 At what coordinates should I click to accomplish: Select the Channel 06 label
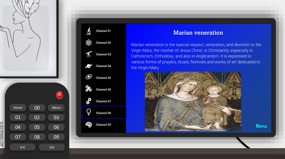point(104,89)
